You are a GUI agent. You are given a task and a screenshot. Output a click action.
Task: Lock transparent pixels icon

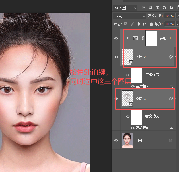click(x=126, y=24)
